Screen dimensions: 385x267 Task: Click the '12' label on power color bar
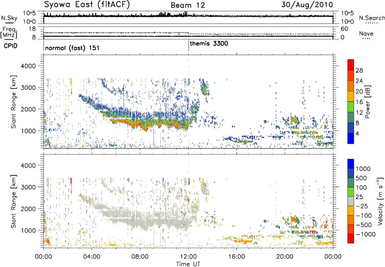359,113
